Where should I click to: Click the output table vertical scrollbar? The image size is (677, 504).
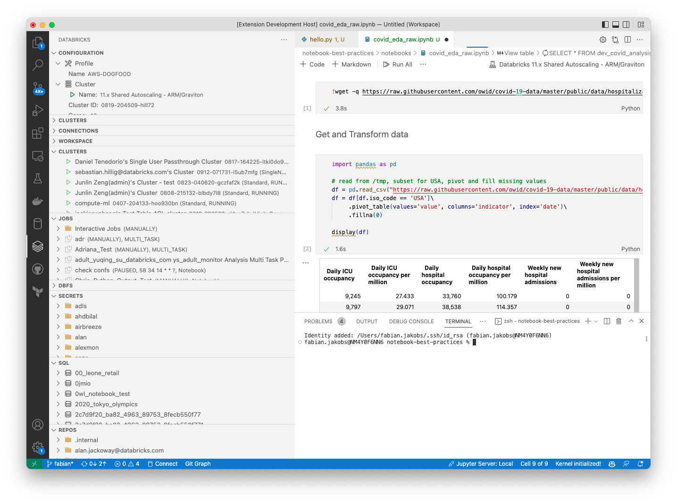point(636,285)
